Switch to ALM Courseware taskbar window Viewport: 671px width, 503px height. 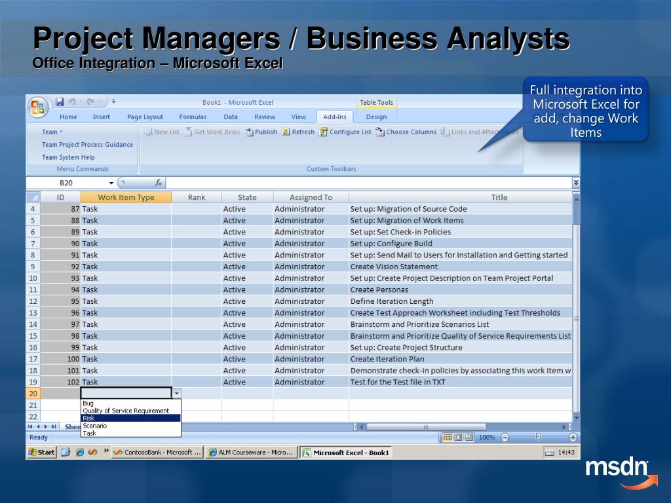coord(251,452)
